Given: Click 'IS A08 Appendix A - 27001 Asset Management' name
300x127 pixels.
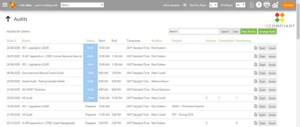Looking at the screenshot, I should pos(49,123).
